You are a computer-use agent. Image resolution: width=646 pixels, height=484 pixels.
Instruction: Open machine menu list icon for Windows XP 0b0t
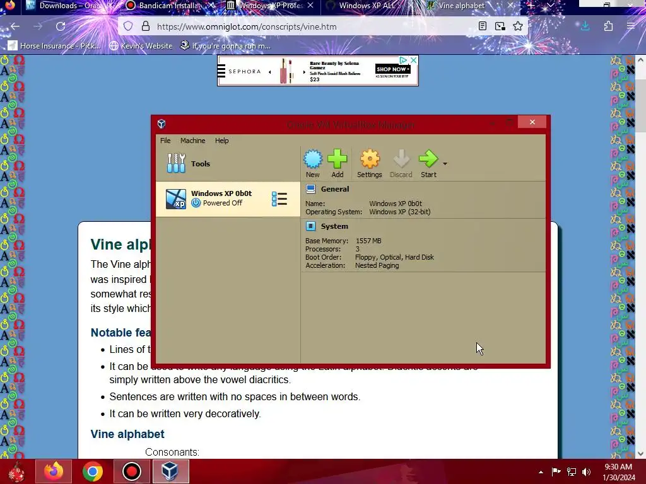click(279, 199)
